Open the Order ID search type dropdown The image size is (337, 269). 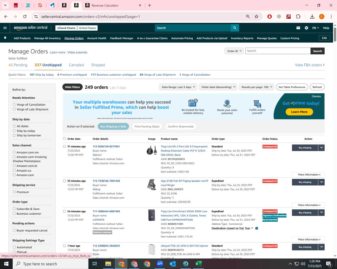[234, 51]
